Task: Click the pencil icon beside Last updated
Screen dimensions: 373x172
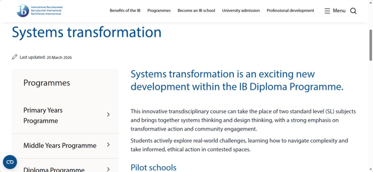Action: click(15, 57)
